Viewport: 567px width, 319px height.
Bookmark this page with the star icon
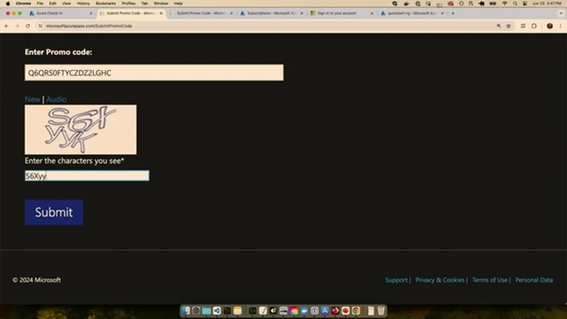click(x=508, y=26)
